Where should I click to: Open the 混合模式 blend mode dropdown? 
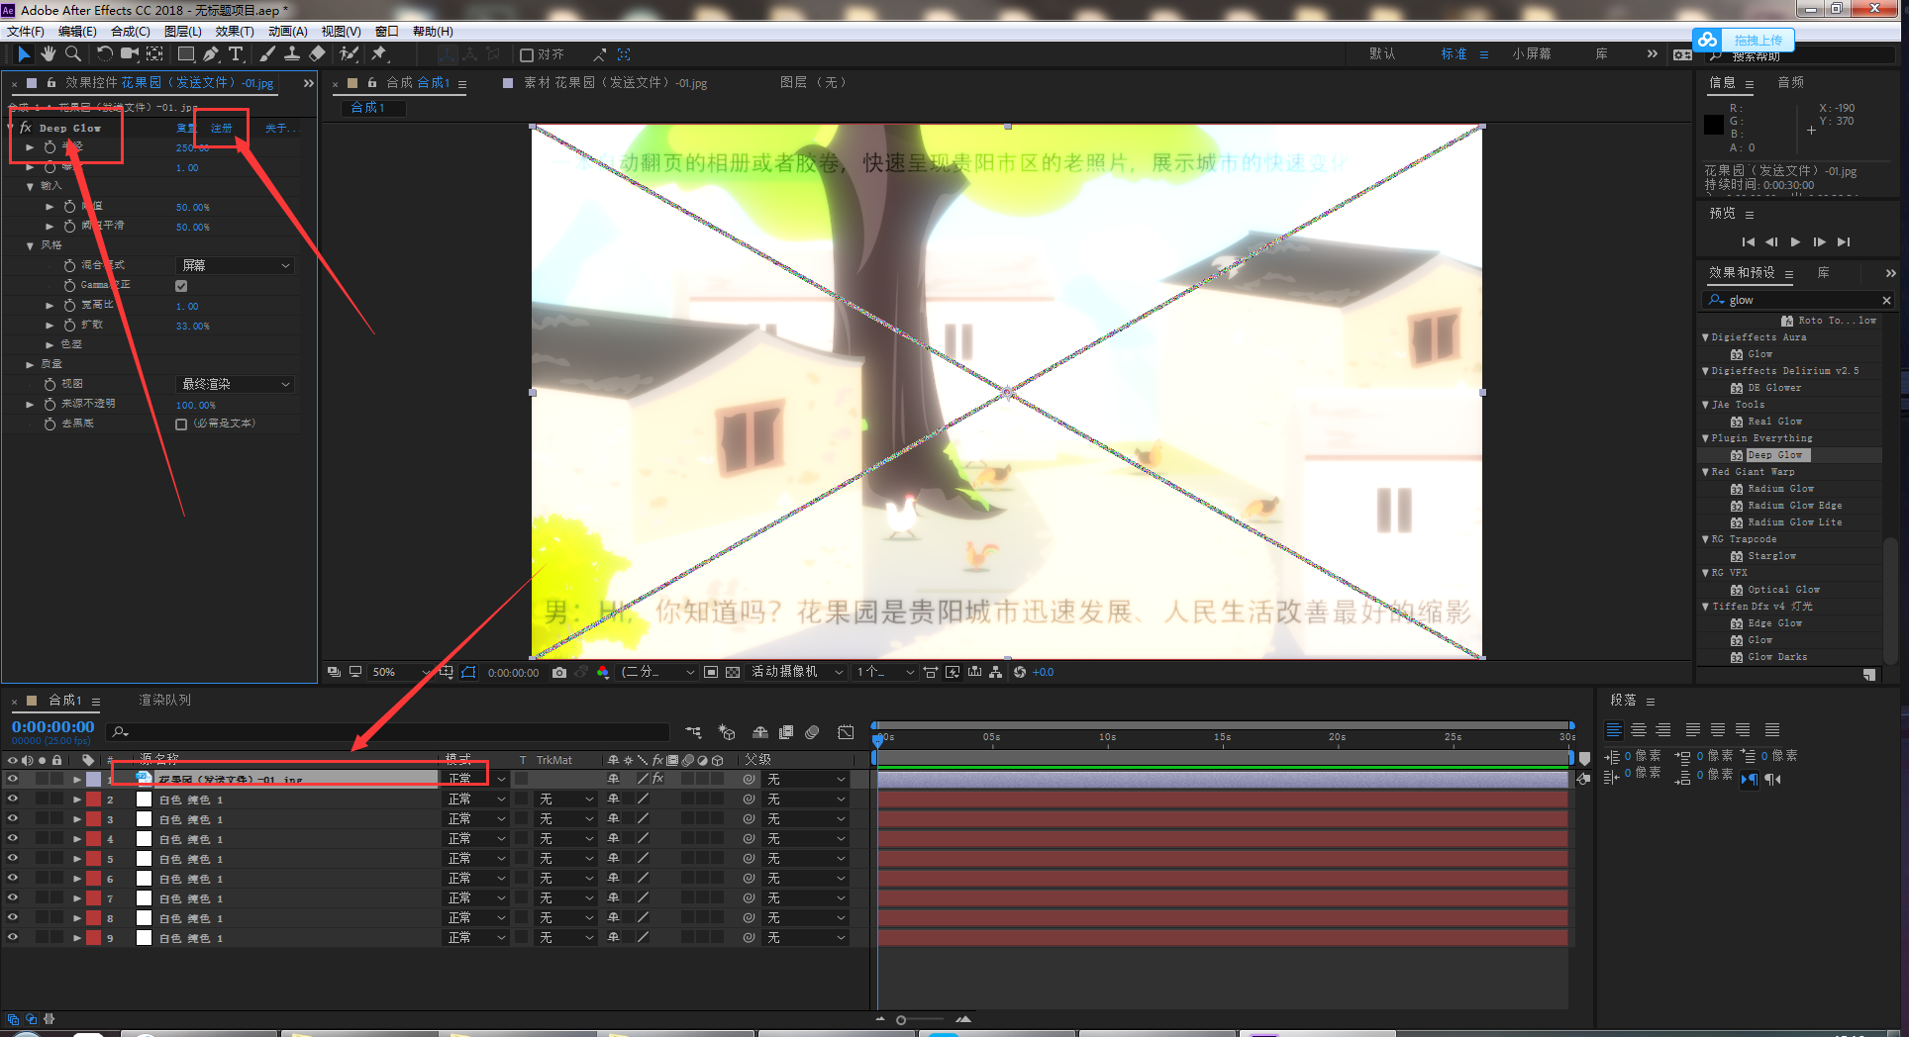235,265
